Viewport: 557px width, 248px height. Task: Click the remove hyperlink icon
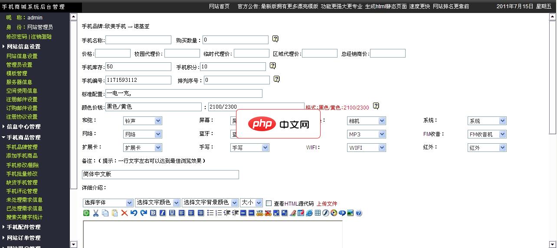[268, 213]
